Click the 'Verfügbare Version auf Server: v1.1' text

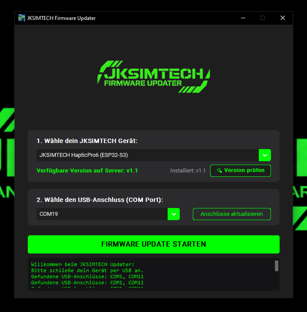pos(87,171)
